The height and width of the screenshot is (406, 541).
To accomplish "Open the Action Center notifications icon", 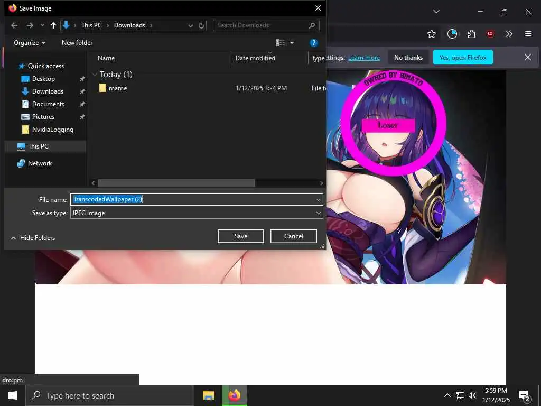I will point(525,396).
